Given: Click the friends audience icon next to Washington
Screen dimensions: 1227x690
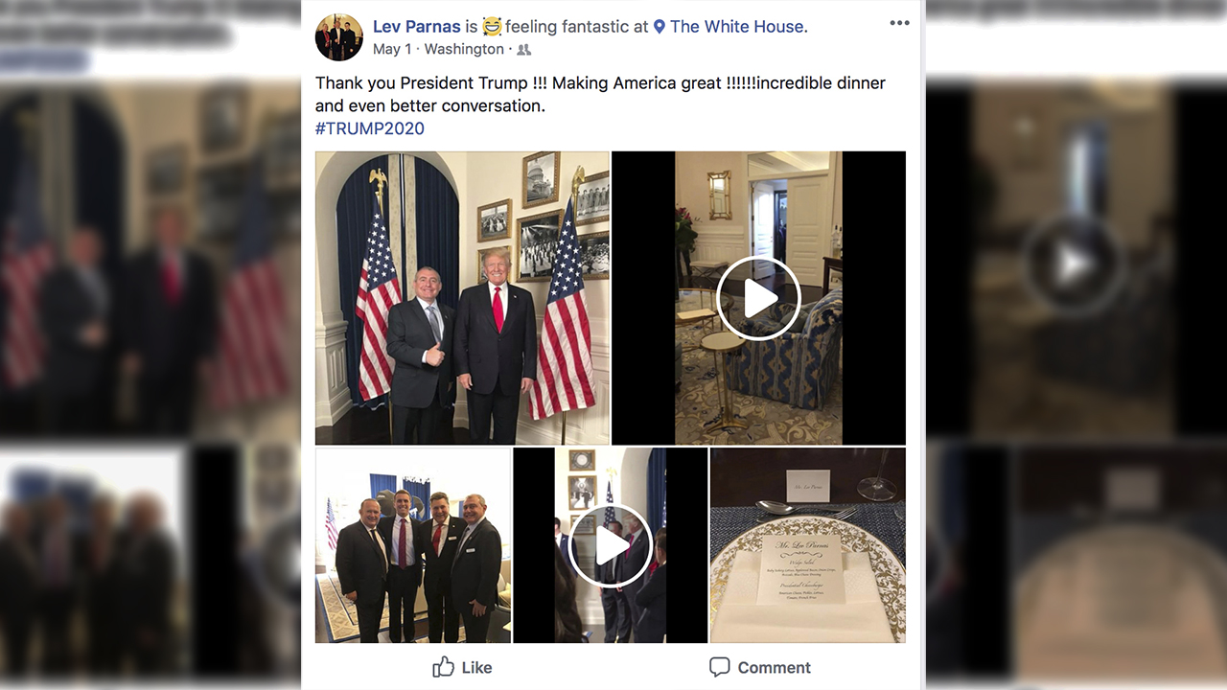Looking at the screenshot, I should point(523,50).
